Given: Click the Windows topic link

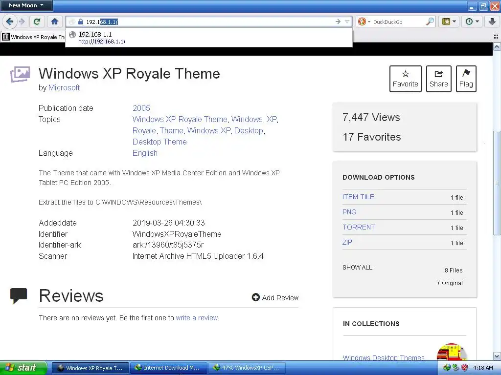Looking at the screenshot, I should 247,119.
